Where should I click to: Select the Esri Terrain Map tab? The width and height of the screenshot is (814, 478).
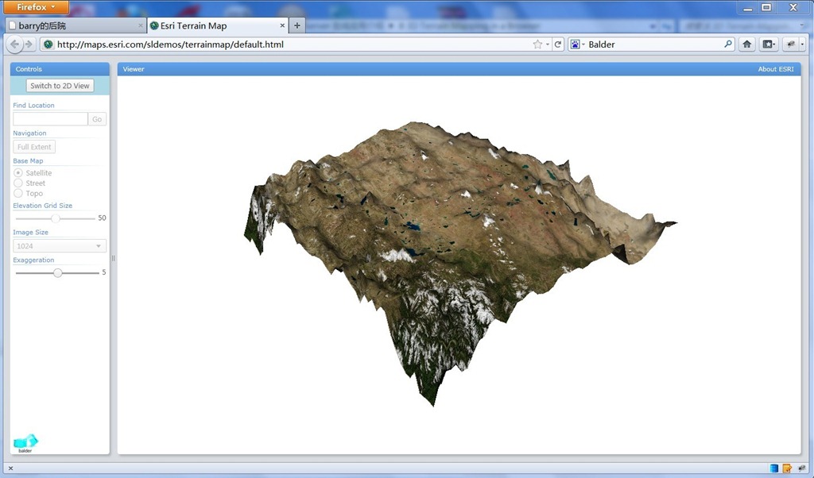pos(215,25)
